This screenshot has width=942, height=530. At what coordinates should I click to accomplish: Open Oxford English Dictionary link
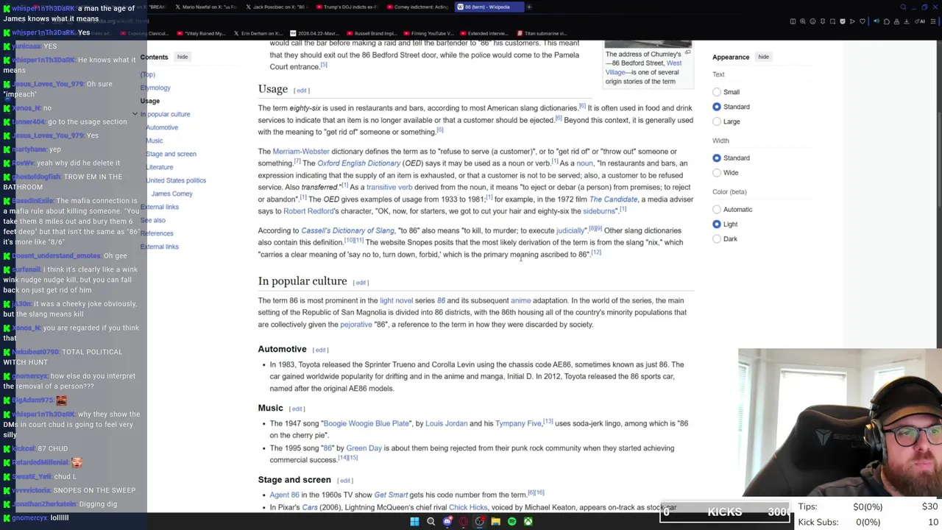359,163
